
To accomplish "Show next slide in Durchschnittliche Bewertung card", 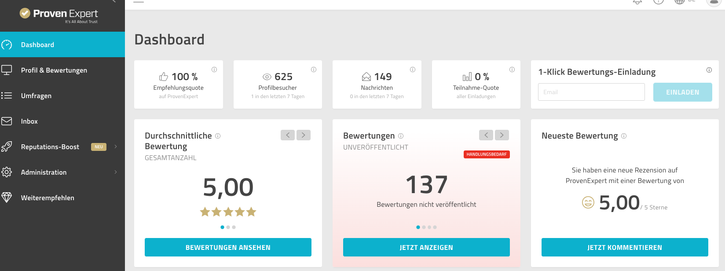I will click(x=304, y=135).
